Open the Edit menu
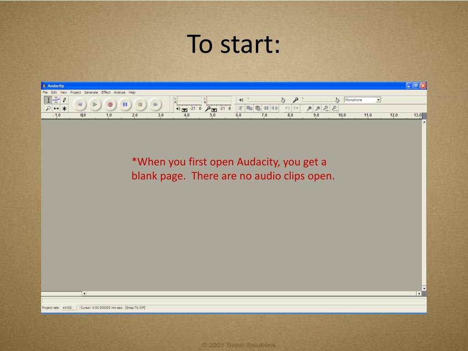Viewport: 468px width, 351px height. pos(54,92)
